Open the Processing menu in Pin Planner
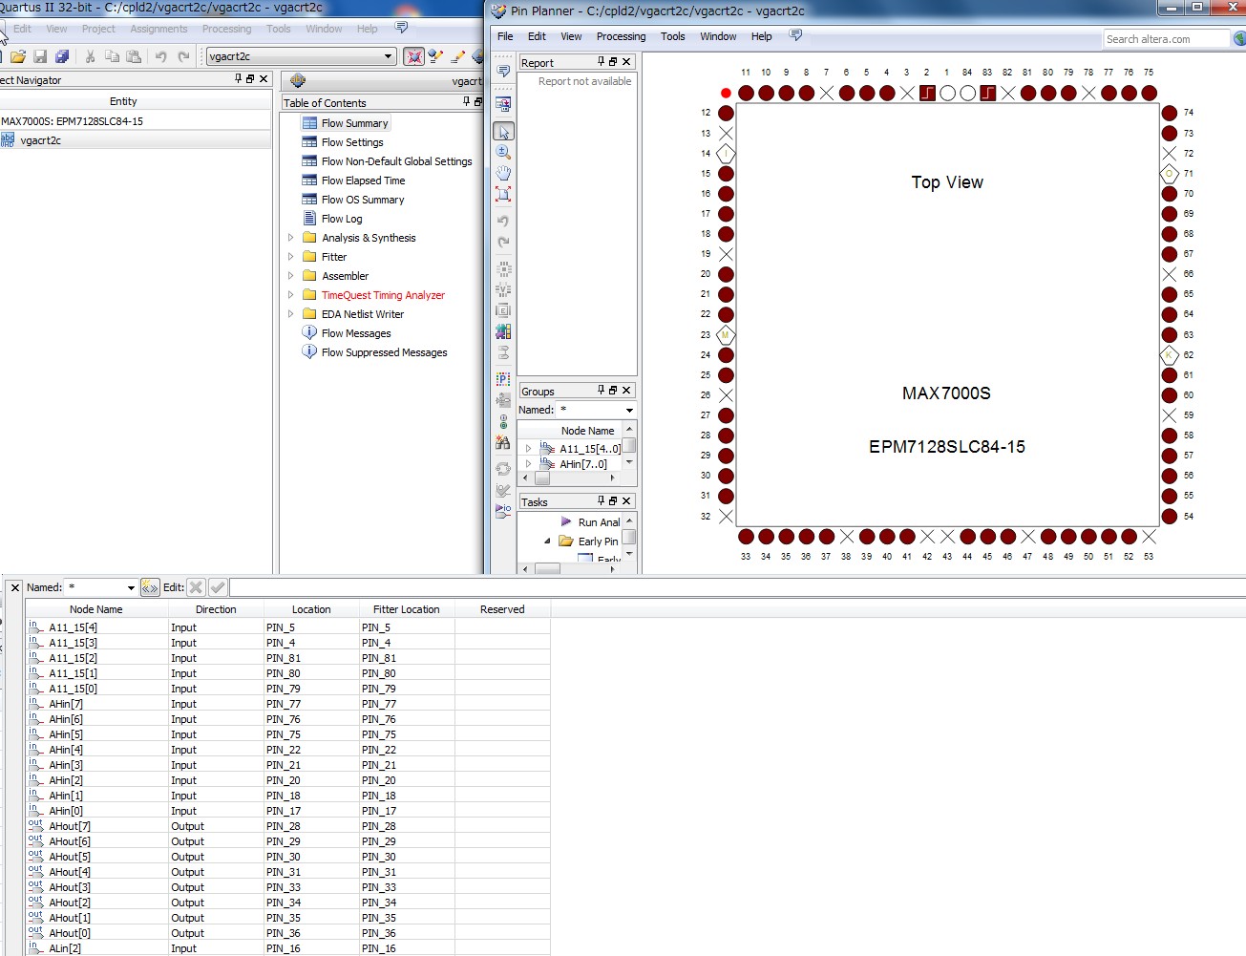Image resolution: width=1246 pixels, height=956 pixels. pos(621,36)
